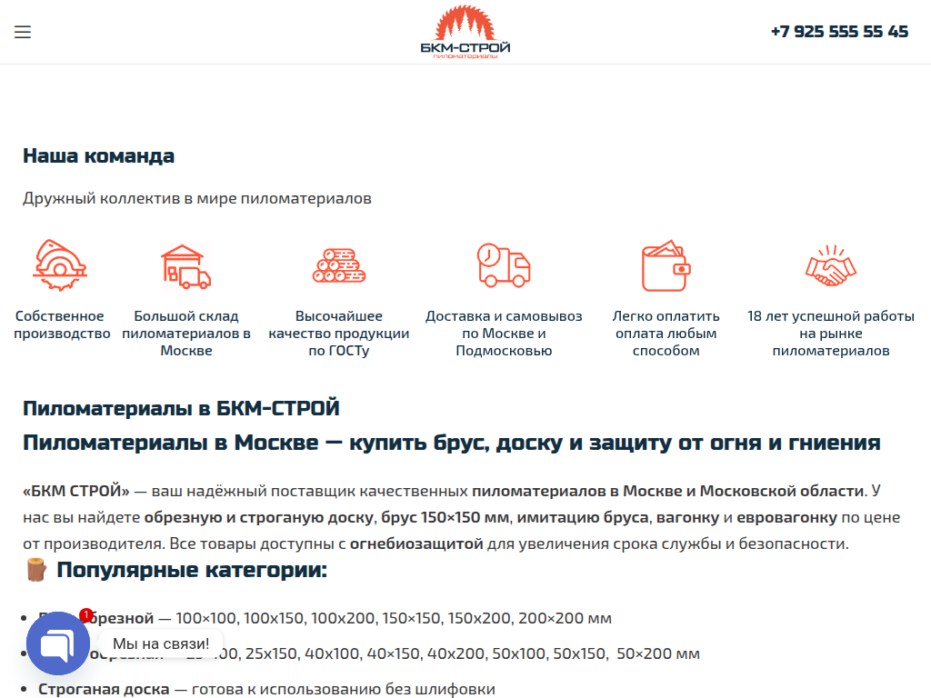
Task: Click the '100×100, 100x150' sizes list row
Action: [325, 618]
